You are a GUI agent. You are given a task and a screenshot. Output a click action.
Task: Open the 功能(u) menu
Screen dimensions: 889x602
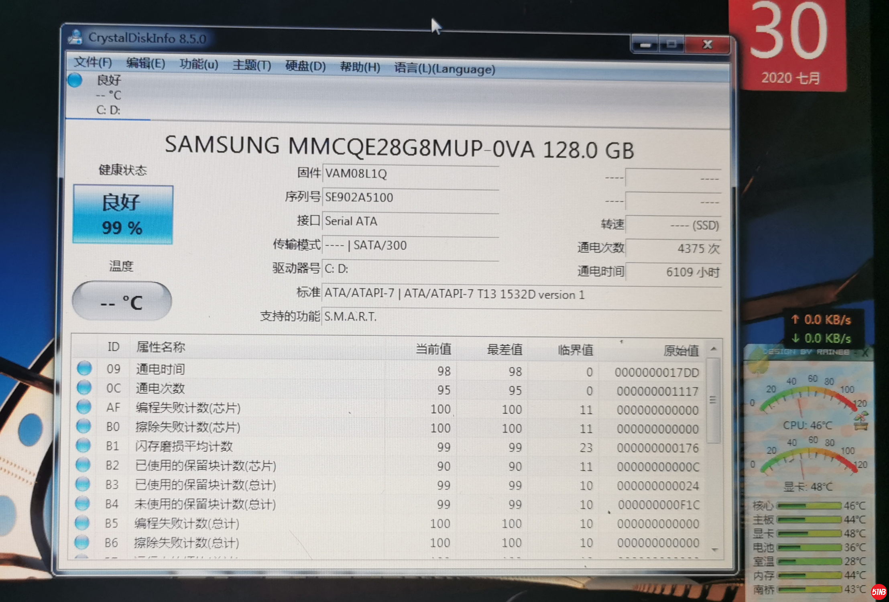click(x=199, y=64)
